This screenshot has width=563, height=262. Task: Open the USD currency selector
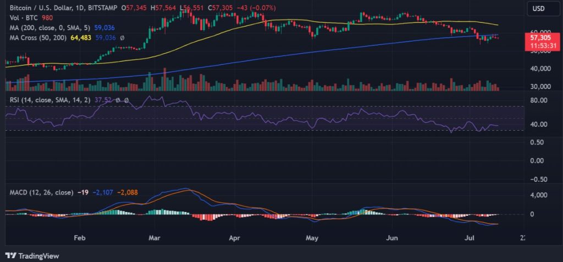[x=543, y=9]
